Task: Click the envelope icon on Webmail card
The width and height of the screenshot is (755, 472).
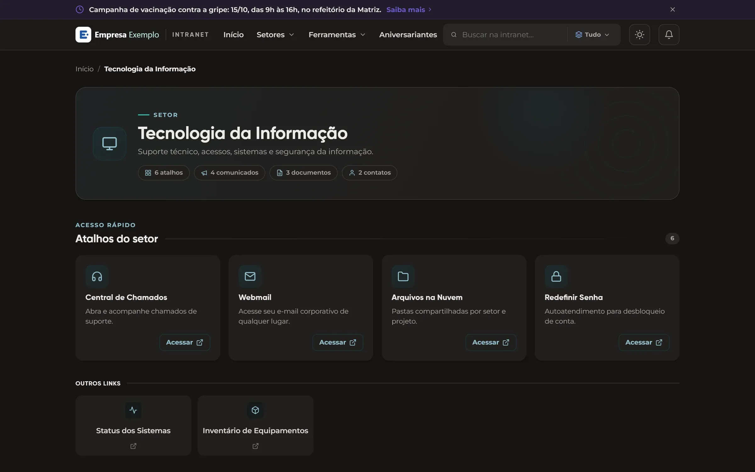Action: click(x=250, y=276)
